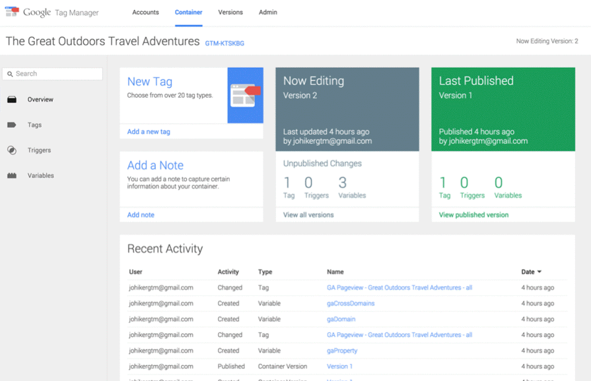Open the gaProperty variable link

click(342, 351)
